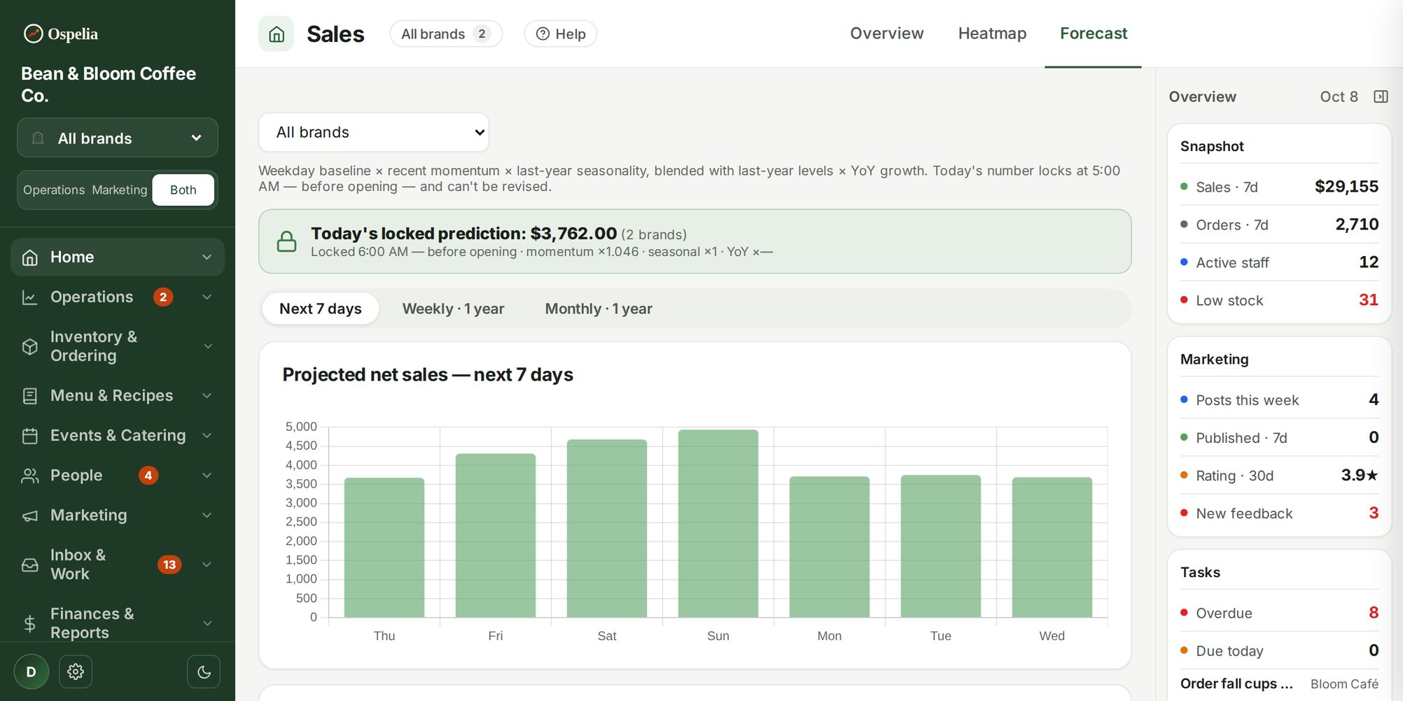Click the Finances & Reports dollar icon
This screenshot has height=701, width=1403.
(x=30, y=623)
